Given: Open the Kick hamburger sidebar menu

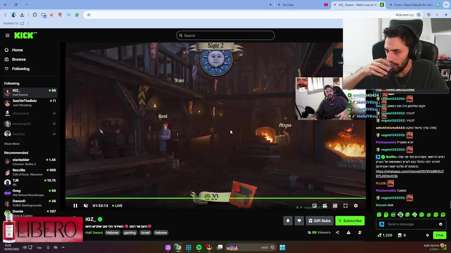Looking at the screenshot, I should click(x=7, y=35).
